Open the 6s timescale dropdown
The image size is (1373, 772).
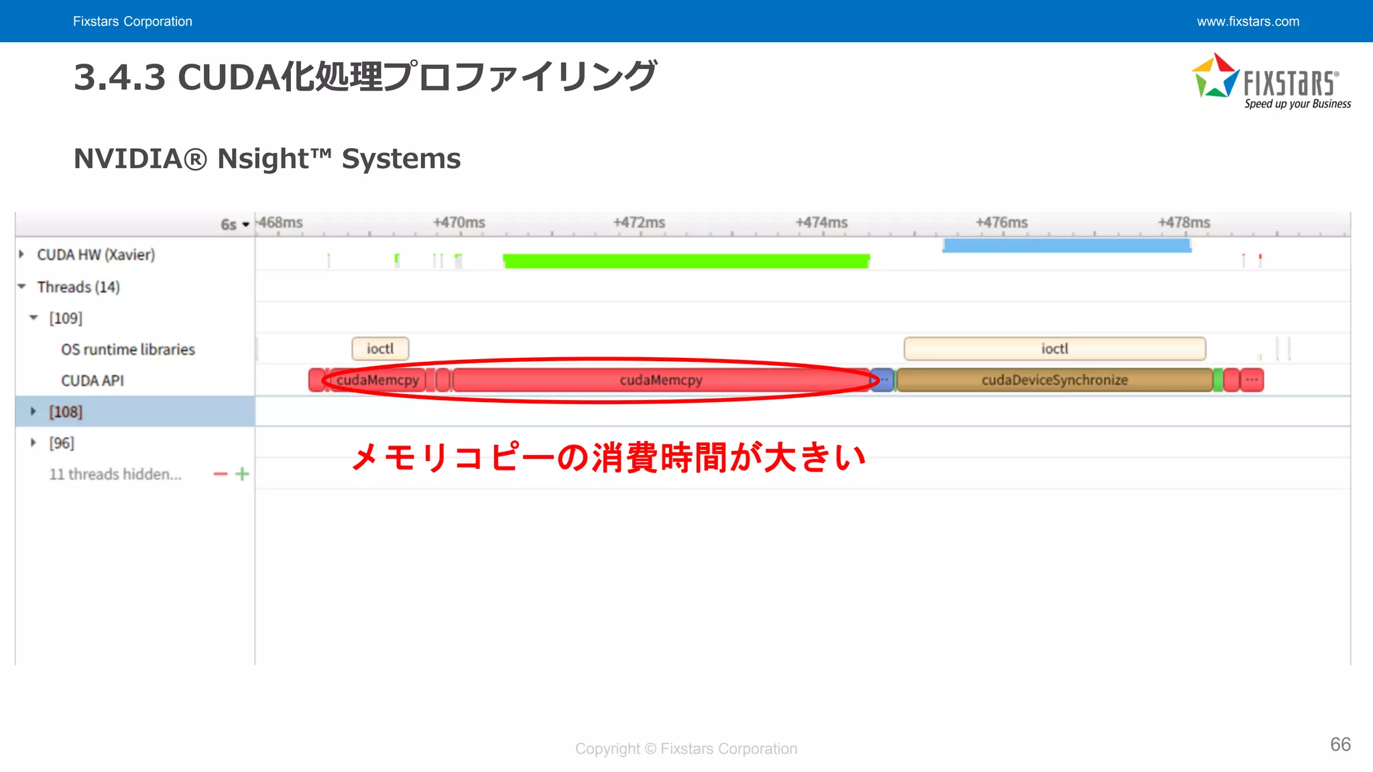coord(235,224)
